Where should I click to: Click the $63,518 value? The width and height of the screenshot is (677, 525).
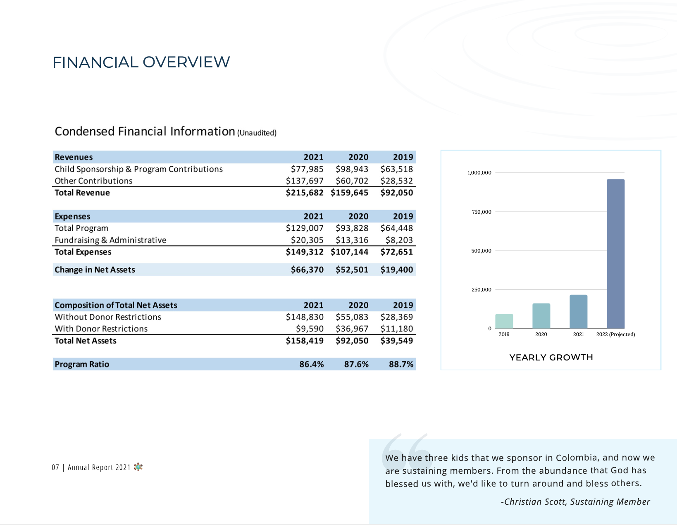[x=397, y=169]
